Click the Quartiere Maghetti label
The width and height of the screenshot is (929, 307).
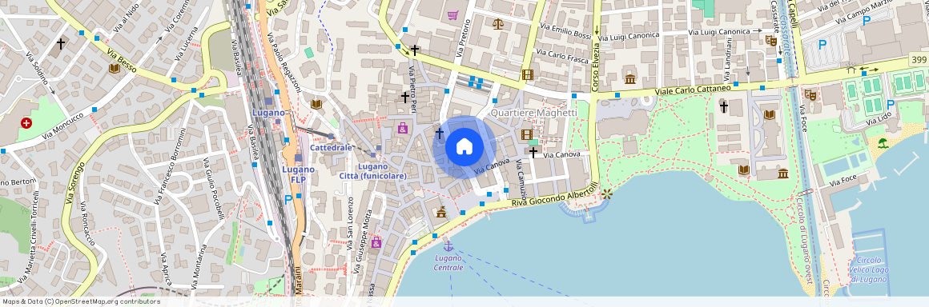point(534,113)
